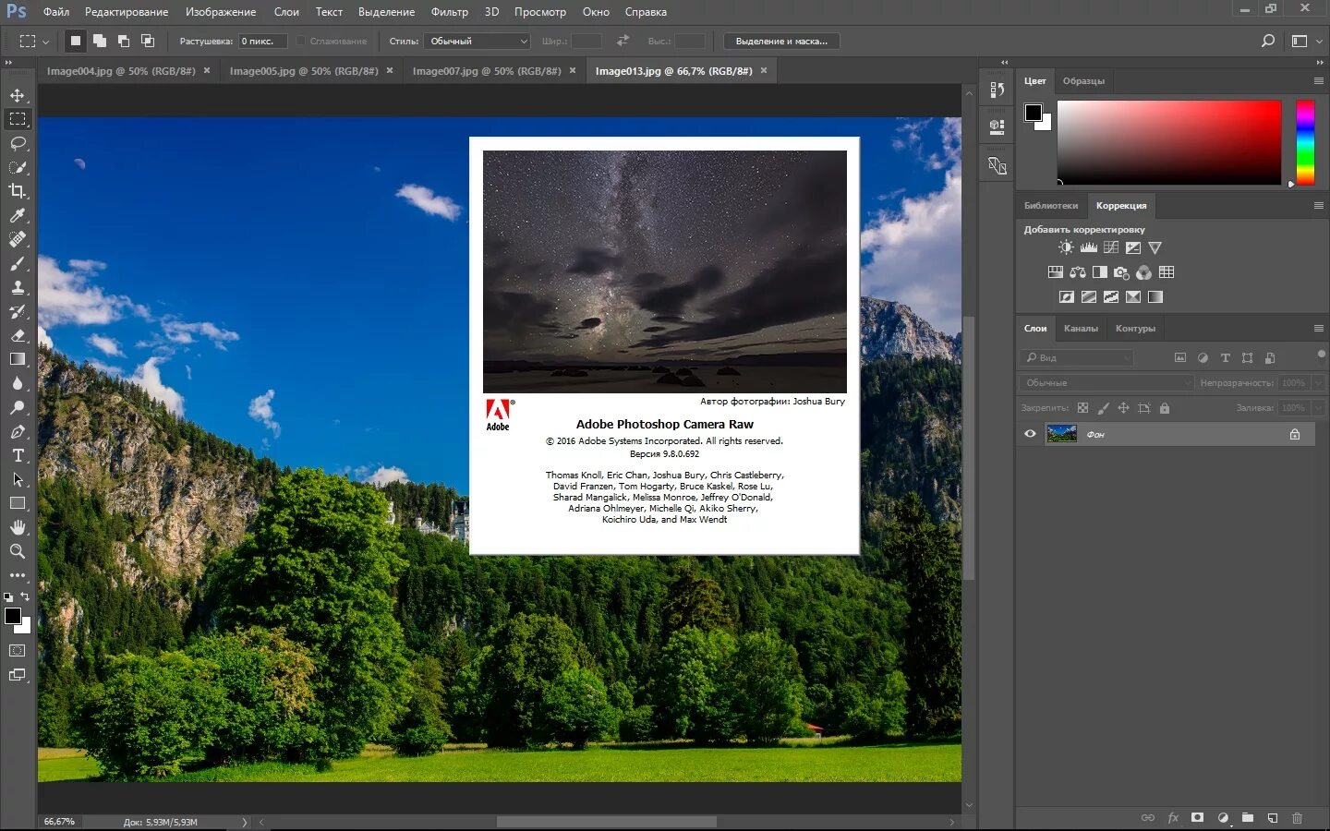Open the tool preset picker arrow

[x=45, y=42]
